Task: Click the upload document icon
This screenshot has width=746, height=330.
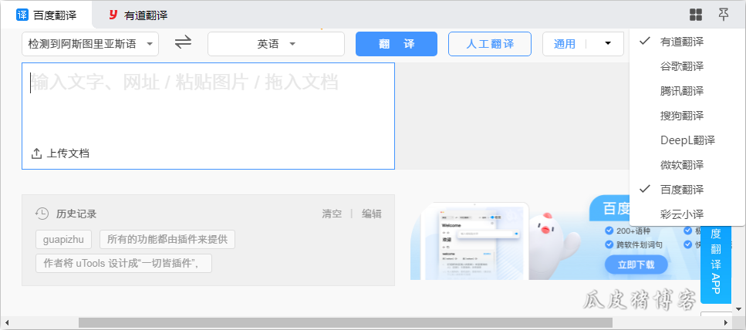Action: (36, 153)
